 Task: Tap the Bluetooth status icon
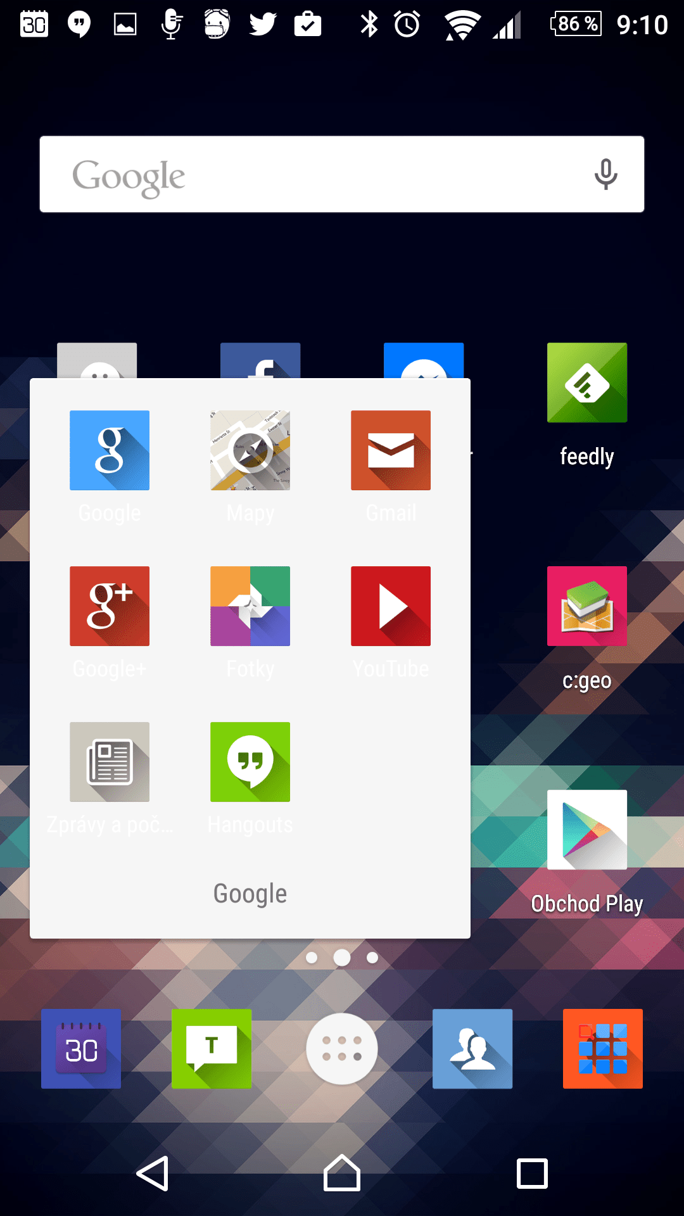(x=369, y=24)
